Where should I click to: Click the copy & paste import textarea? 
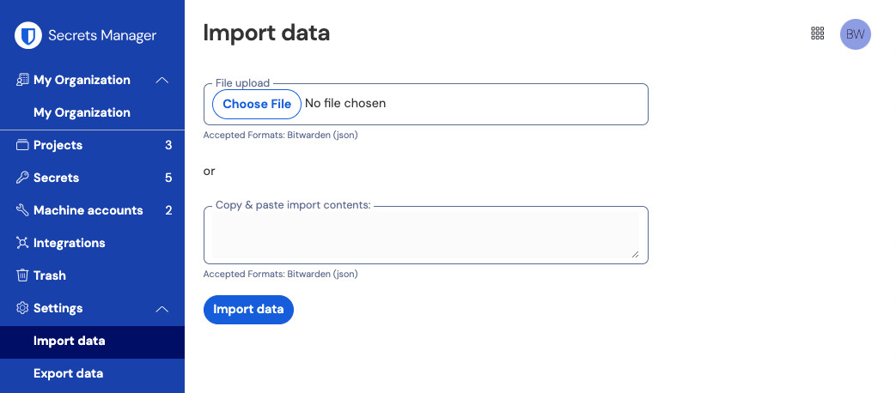[425, 236]
